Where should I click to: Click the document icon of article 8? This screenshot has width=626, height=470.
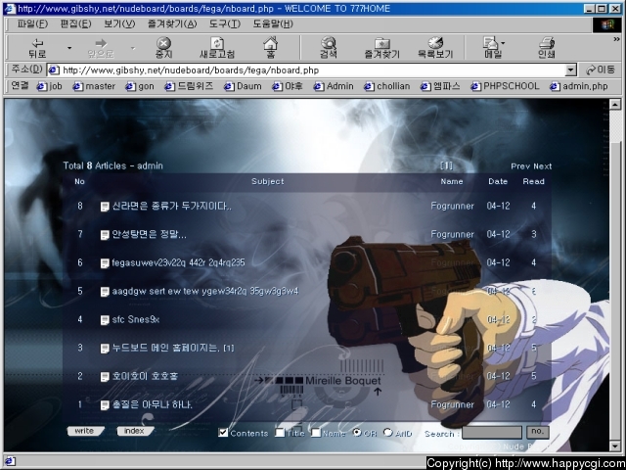coord(105,207)
